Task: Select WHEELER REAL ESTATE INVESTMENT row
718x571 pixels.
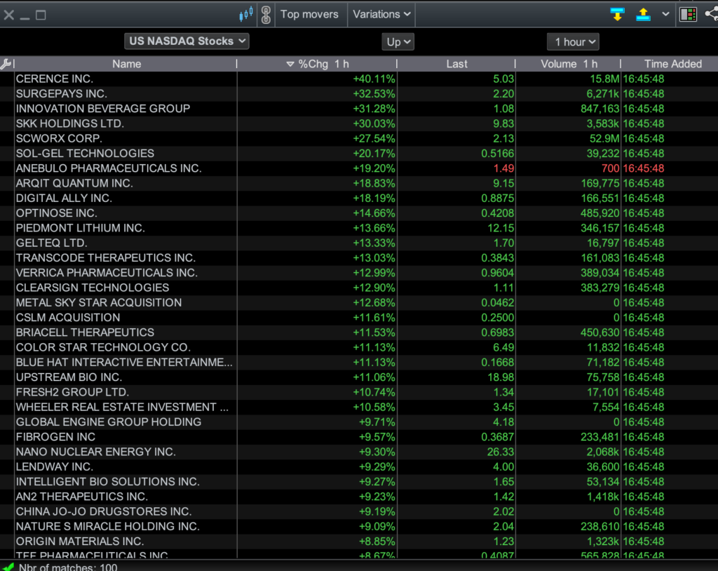Action: click(x=359, y=408)
